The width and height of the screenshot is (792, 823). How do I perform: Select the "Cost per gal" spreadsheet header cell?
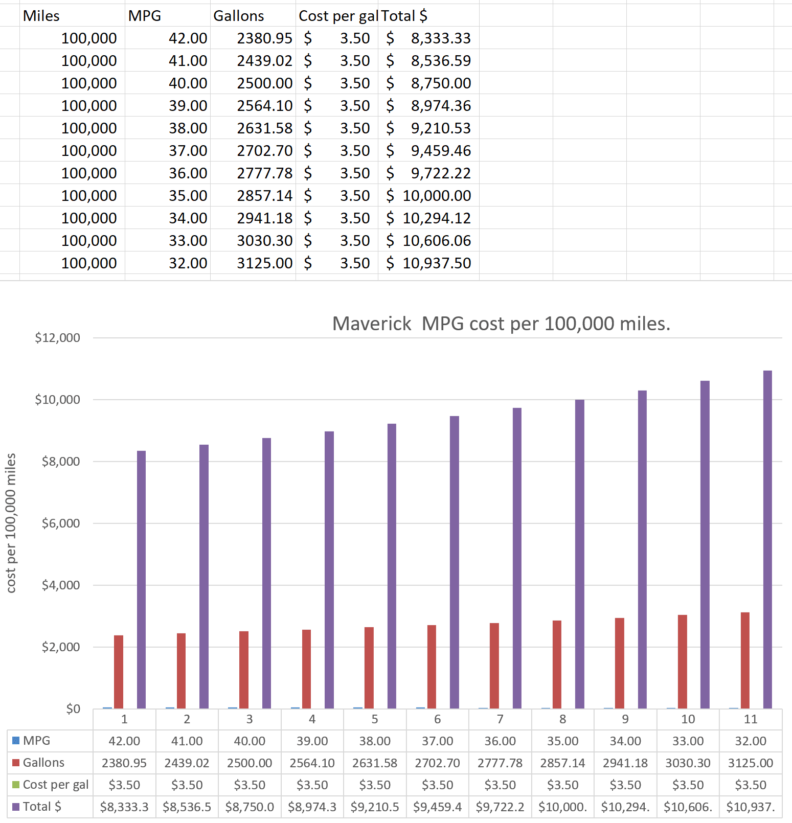click(337, 15)
